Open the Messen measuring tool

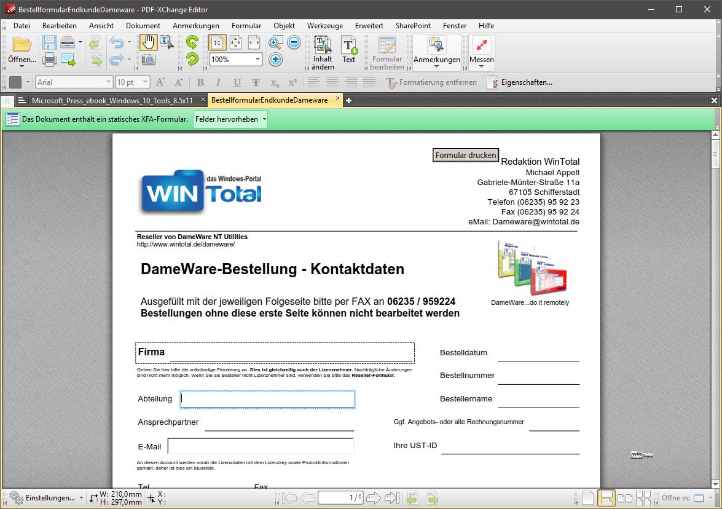[x=482, y=52]
